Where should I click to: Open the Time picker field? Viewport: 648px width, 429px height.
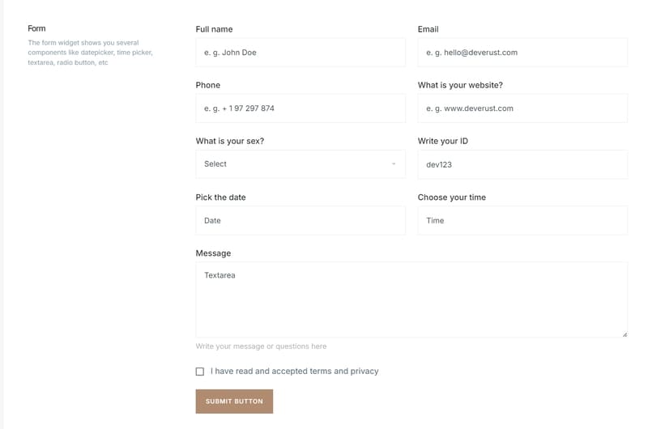[522, 220]
